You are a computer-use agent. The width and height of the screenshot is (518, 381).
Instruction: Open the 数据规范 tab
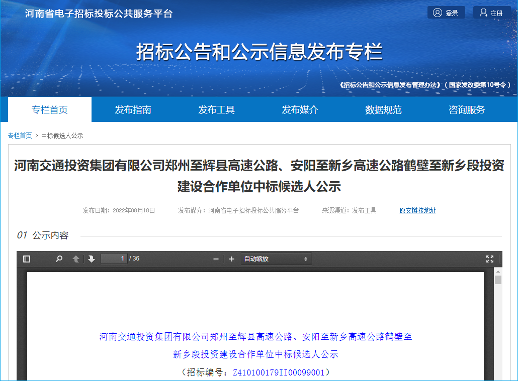(x=383, y=110)
